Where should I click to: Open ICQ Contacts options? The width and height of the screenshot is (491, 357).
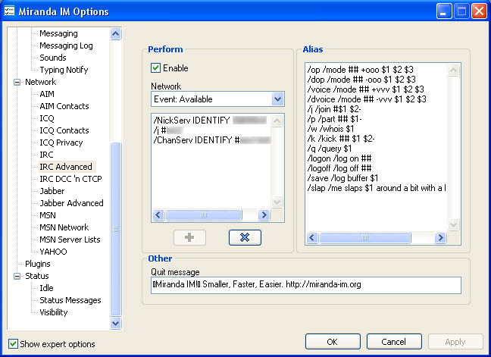click(x=64, y=130)
